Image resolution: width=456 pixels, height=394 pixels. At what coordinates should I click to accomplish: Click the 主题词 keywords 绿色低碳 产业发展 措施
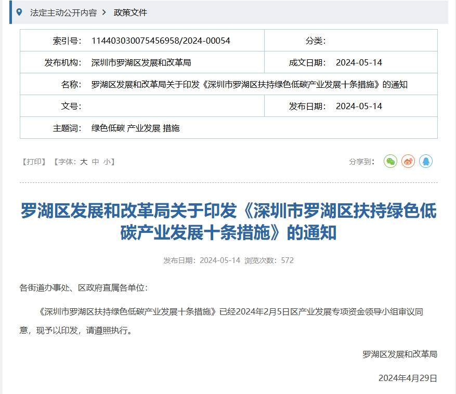pos(135,128)
